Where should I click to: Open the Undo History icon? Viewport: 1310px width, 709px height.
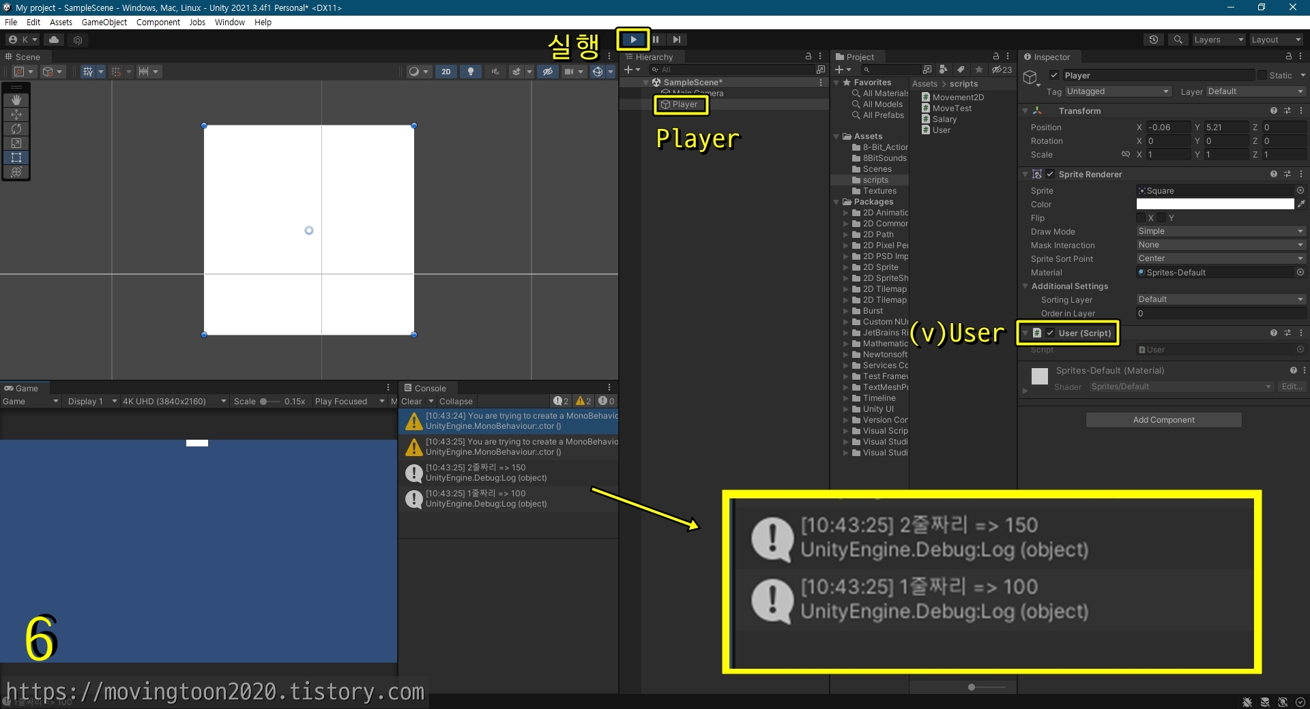tap(1153, 40)
